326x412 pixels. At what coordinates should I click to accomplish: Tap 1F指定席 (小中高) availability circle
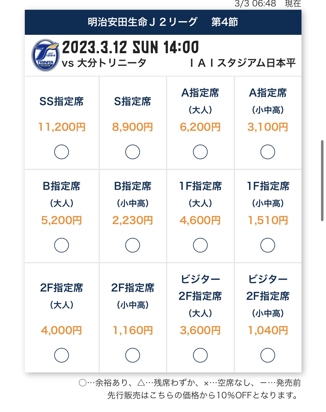point(268,245)
